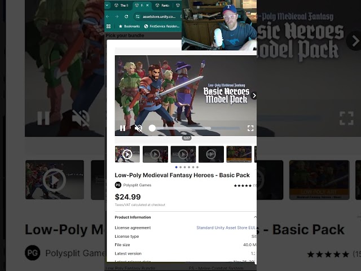361x271 pixels.
Task: Select the Low Poly Art image thumbnail
Action: click(239, 154)
